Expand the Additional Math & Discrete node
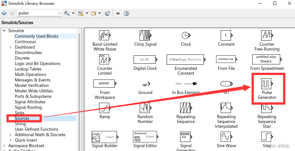The height and width of the screenshot is (151, 295). click(x=11, y=135)
